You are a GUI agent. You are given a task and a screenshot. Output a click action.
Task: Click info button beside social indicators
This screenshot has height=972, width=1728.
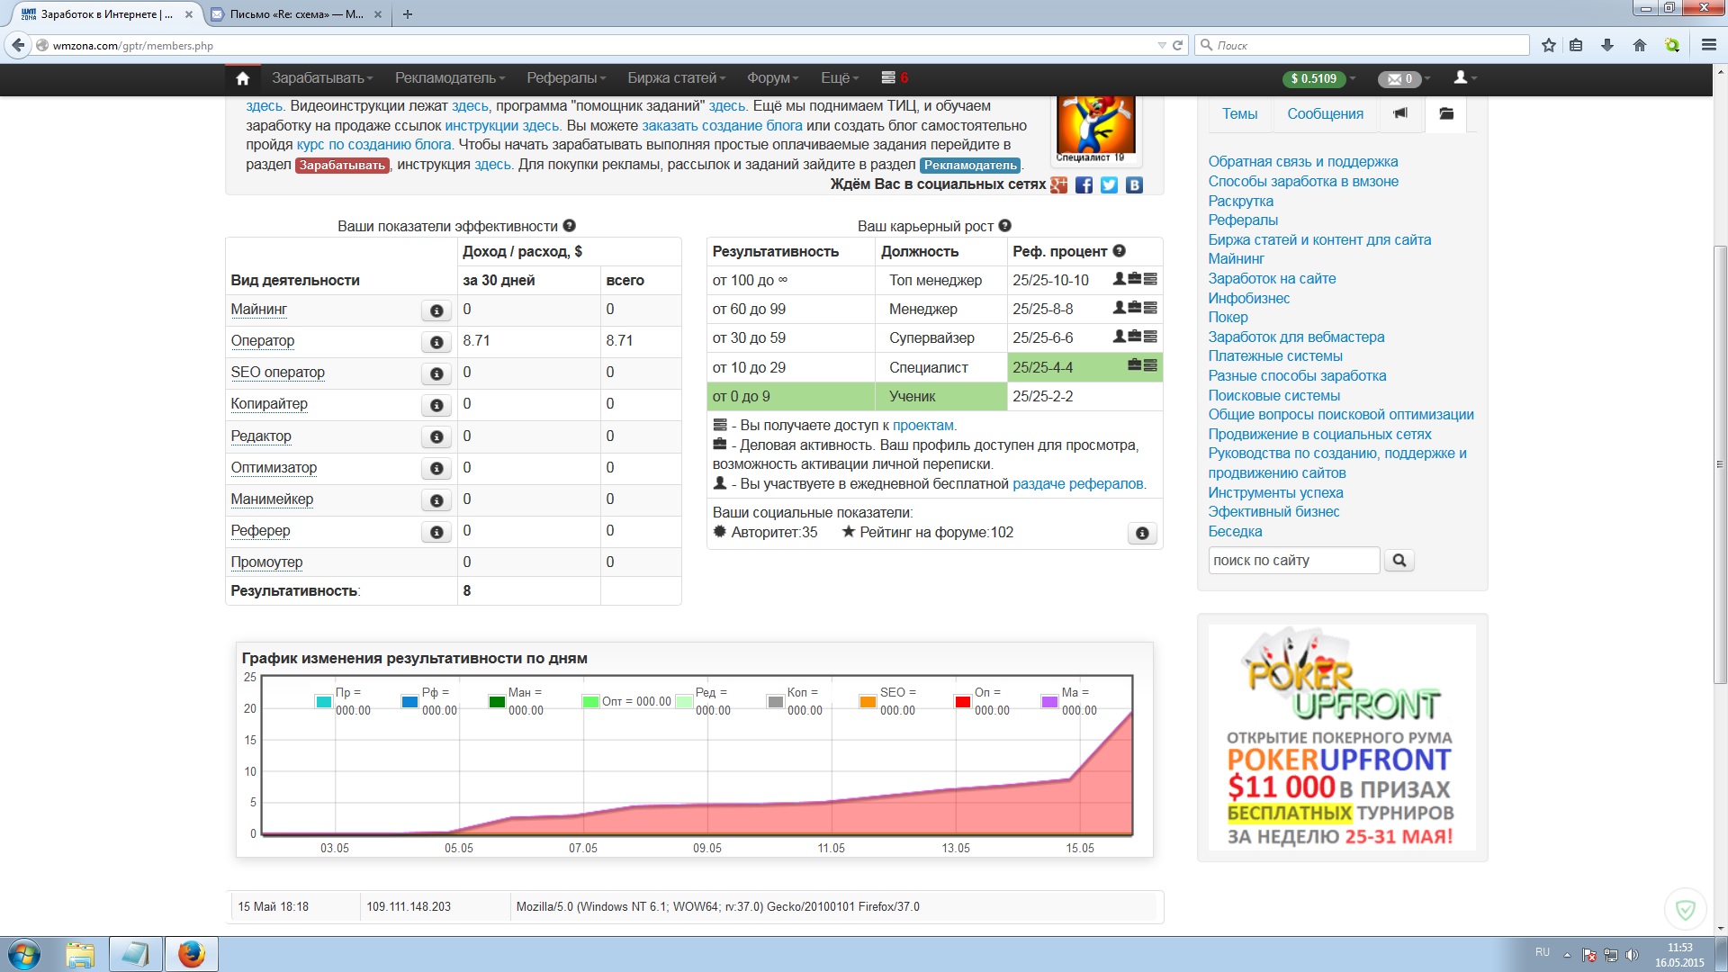(1141, 533)
